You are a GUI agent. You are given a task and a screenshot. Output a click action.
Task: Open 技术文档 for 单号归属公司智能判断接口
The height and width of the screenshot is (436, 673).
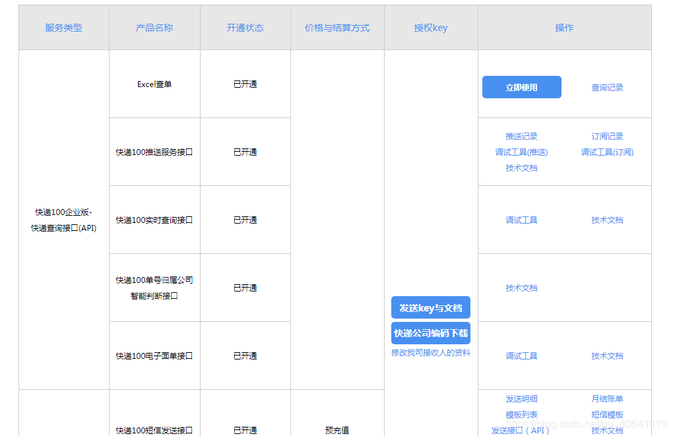(521, 288)
